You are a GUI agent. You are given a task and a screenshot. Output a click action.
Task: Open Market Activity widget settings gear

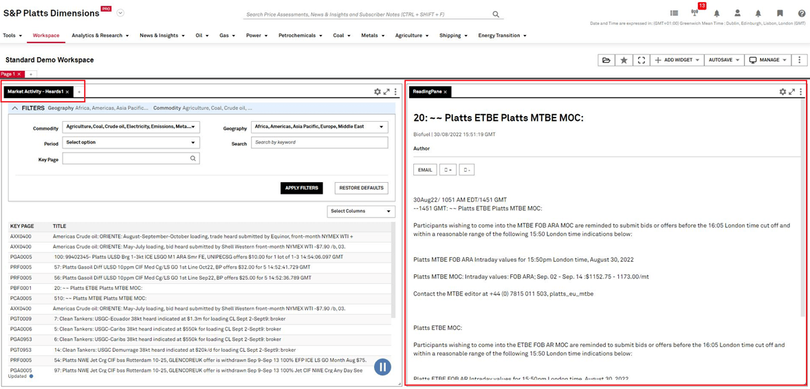pyautogui.click(x=377, y=91)
